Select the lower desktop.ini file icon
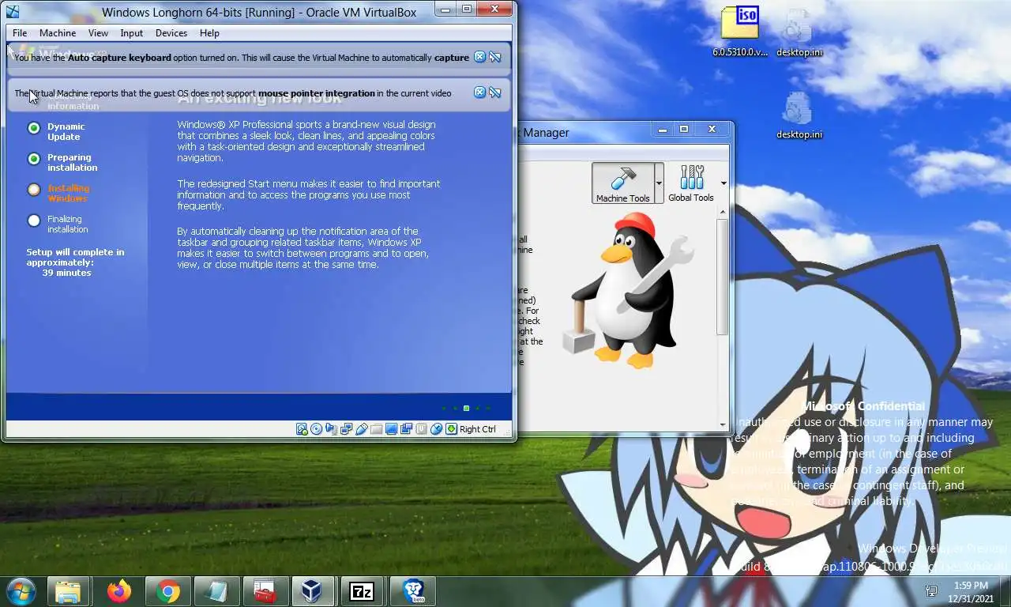The height and width of the screenshot is (607, 1011). (x=799, y=115)
